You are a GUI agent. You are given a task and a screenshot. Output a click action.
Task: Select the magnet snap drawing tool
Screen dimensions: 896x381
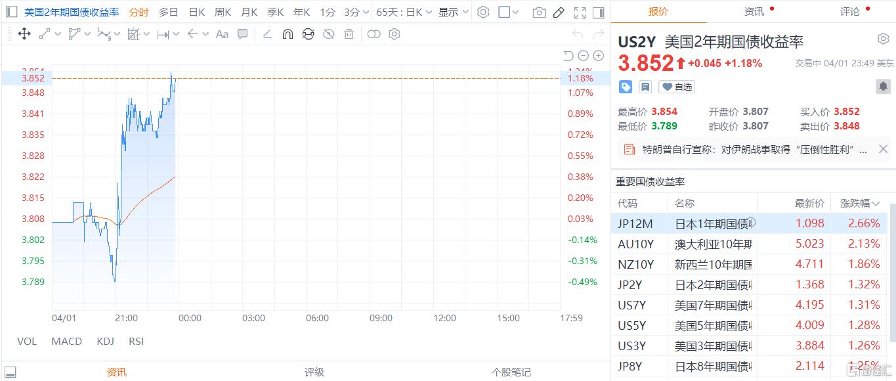pos(288,34)
